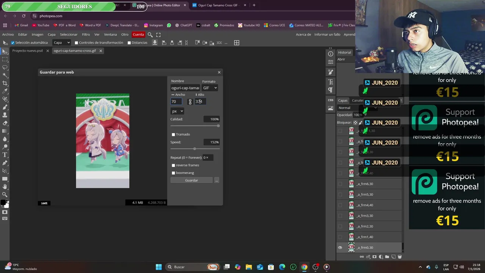Enable the boomerang checkbox
Viewport: 485px width, 273px height.
pyautogui.click(x=174, y=173)
